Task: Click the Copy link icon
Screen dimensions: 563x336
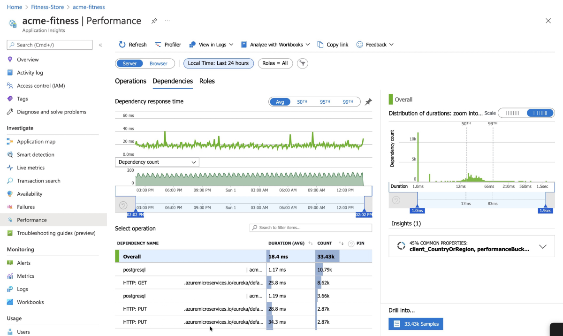Action: (x=320, y=45)
